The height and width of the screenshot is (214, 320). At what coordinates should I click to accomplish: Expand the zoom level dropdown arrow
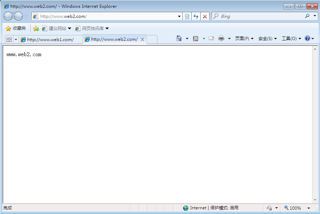pyautogui.click(x=309, y=208)
